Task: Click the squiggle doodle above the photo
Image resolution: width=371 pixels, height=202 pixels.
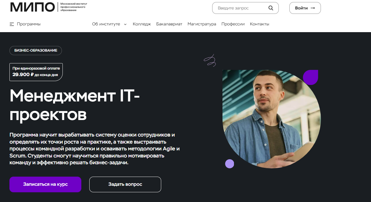Action: [x=210, y=60]
